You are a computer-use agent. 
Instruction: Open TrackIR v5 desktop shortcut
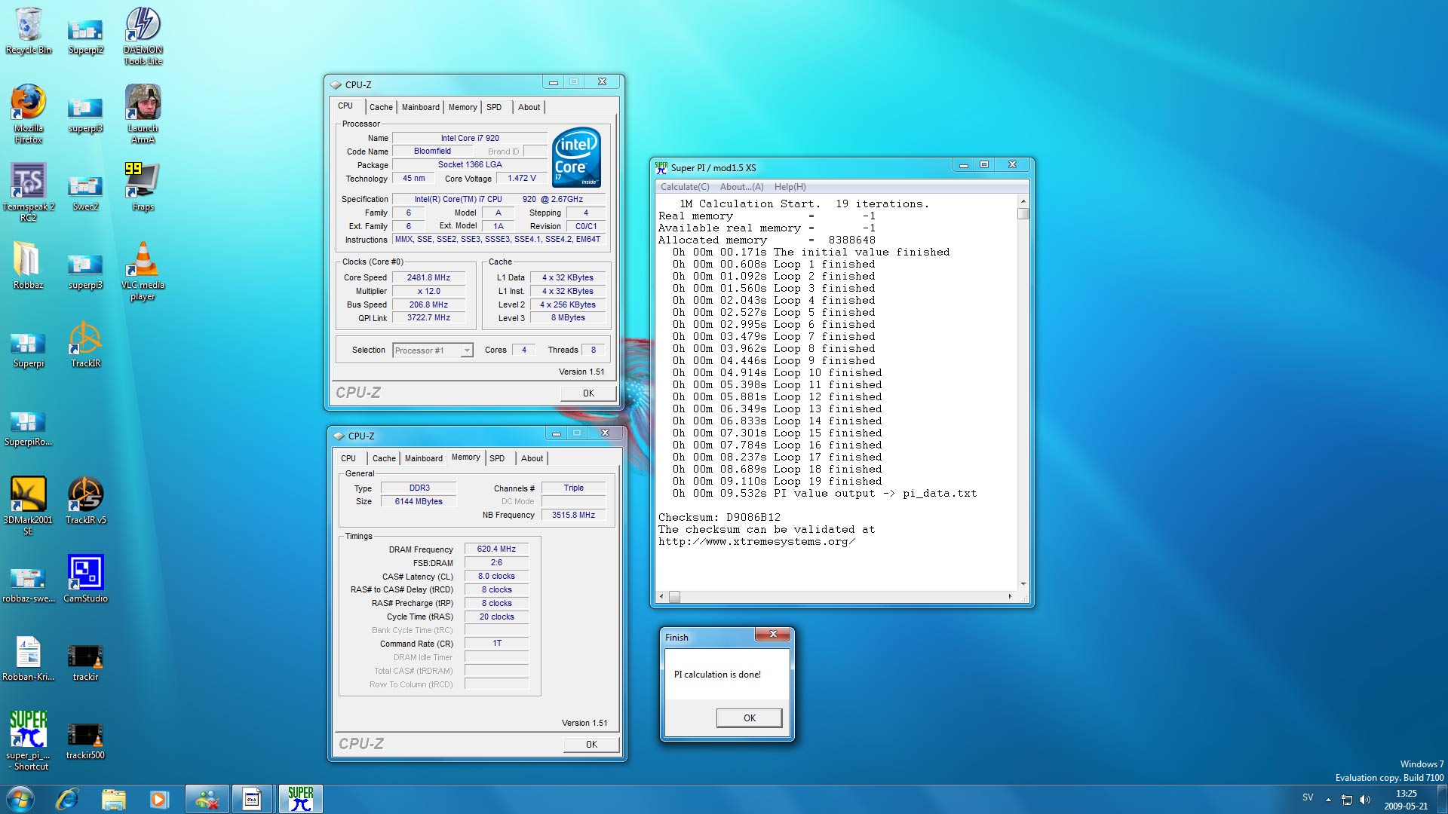point(85,500)
